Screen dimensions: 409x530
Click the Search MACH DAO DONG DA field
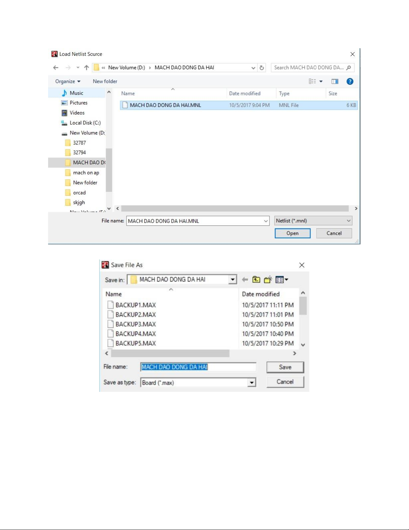pos(309,68)
